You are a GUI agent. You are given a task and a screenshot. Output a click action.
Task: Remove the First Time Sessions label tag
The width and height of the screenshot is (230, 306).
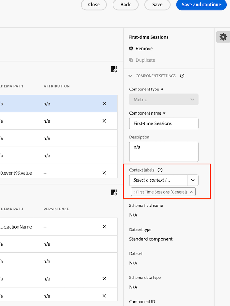click(x=191, y=192)
